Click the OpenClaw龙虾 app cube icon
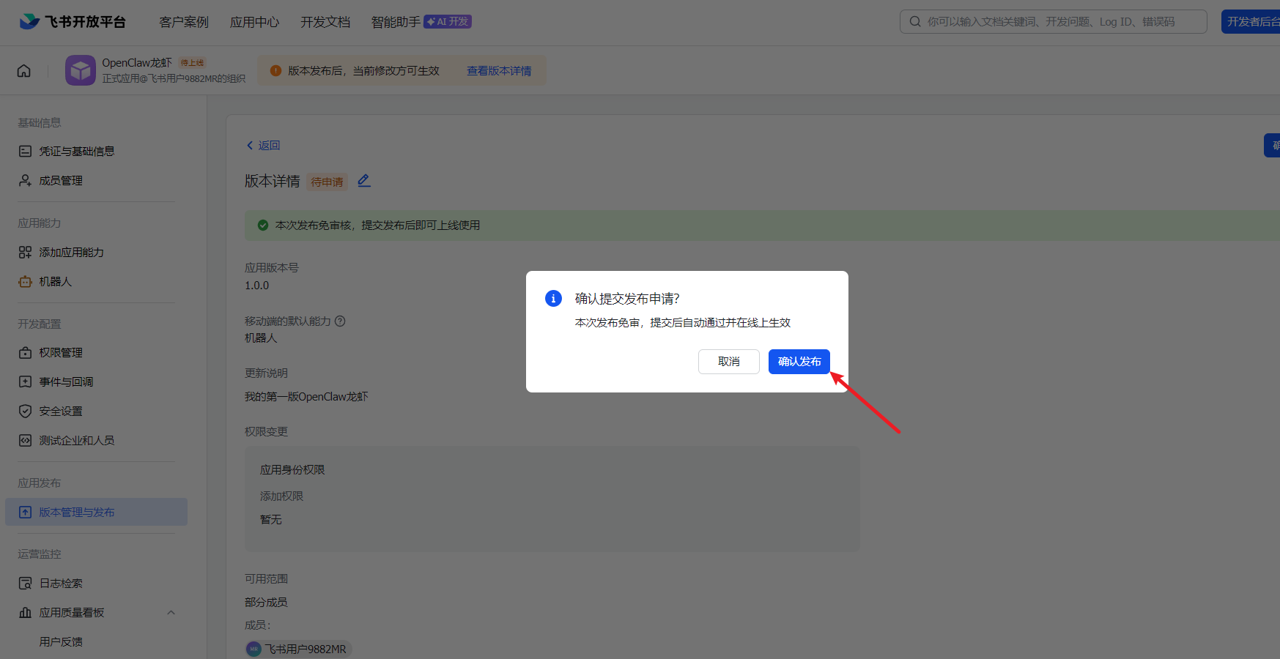Screen dimensions: 1280x659 [81, 70]
